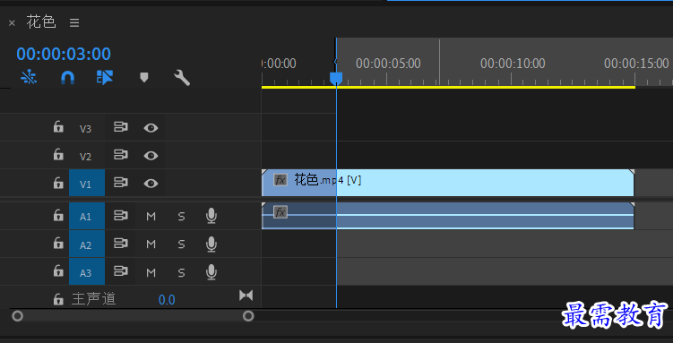Toggle Linked Selection icon
Image resolution: width=673 pixels, height=343 pixels.
pos(105,78)
